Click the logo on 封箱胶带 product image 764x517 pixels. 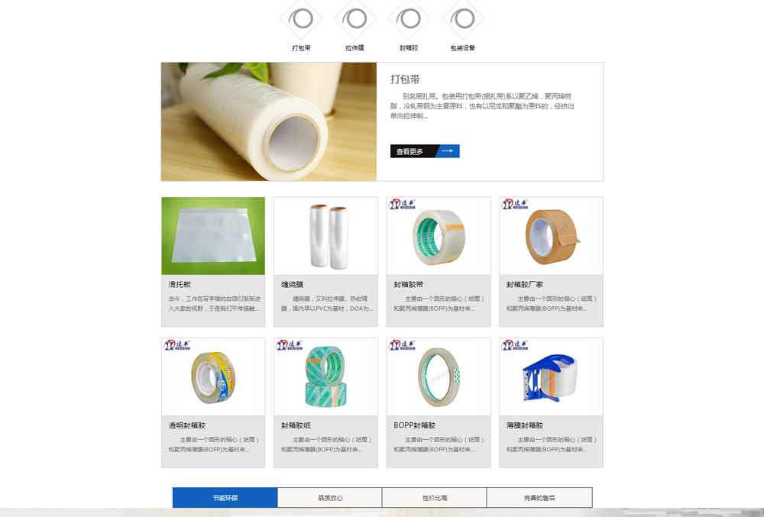[x=402, y=204]
